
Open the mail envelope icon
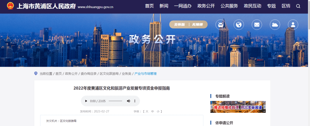coord(257,25)
